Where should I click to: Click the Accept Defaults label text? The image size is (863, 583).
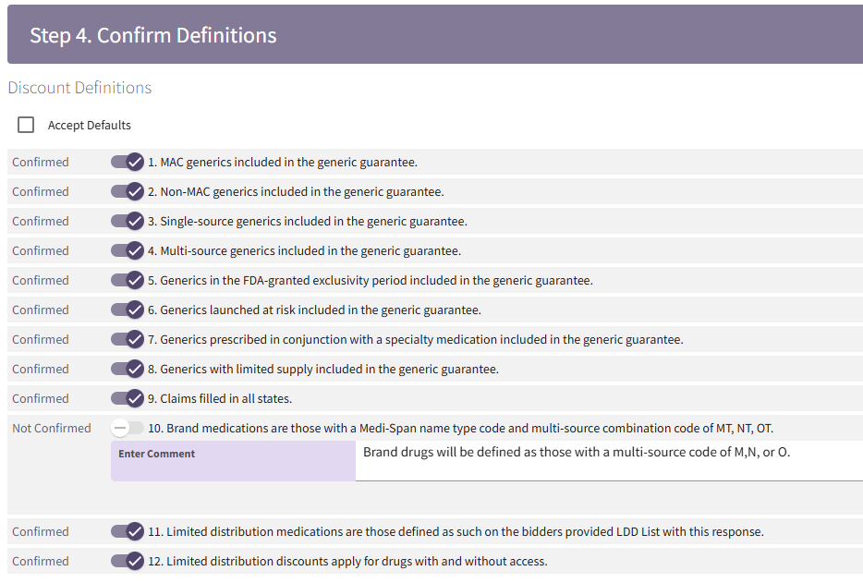90,125
